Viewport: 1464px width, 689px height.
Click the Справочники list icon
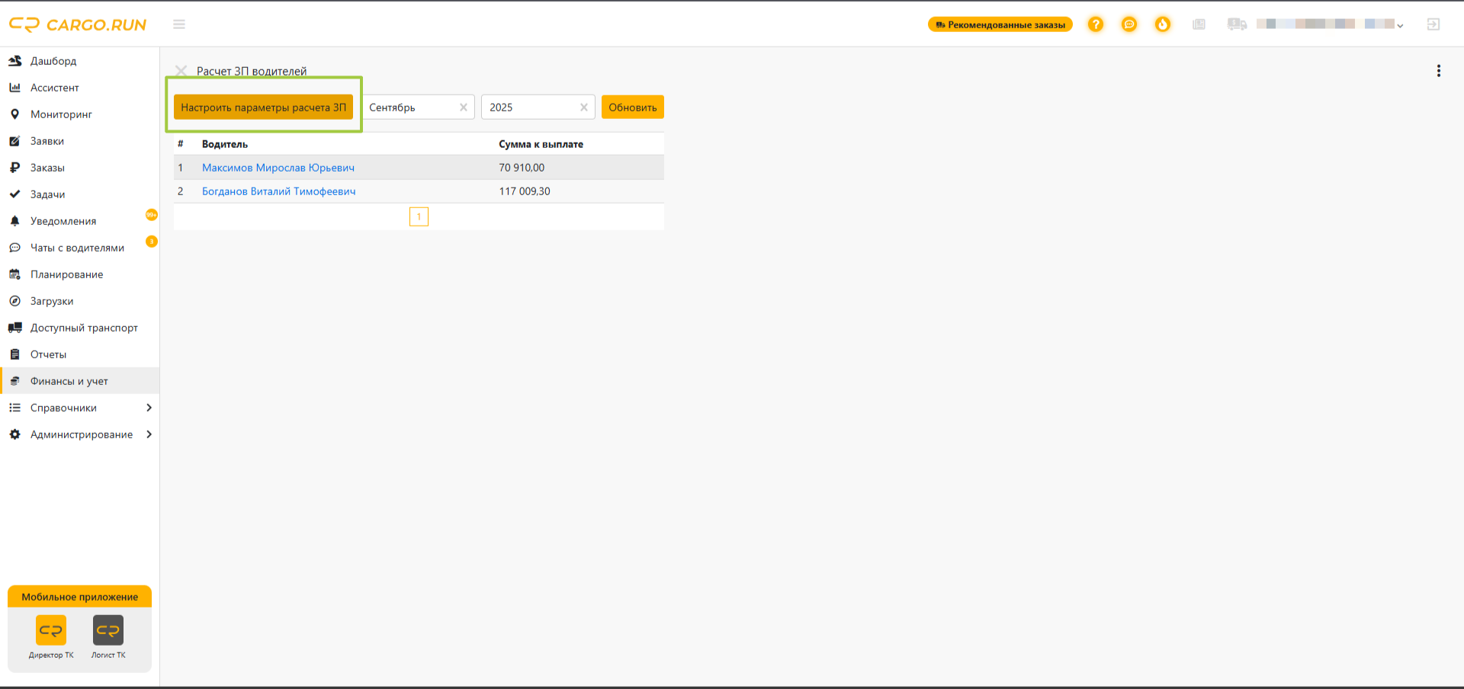pos(14,408)
